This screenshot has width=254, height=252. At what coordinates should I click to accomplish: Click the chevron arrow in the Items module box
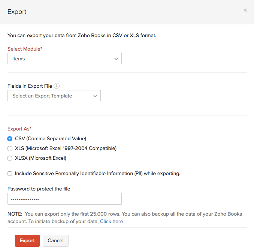116,59
